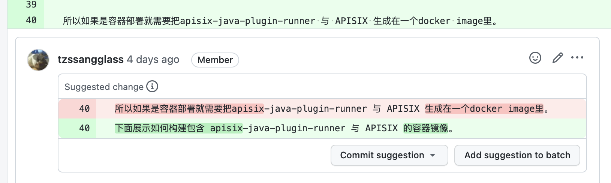Image resolution: width=611 pixels, height=183 pixels.
Task: Expand the Commit suggestion dropdown arrow
Action: [433, 155]
